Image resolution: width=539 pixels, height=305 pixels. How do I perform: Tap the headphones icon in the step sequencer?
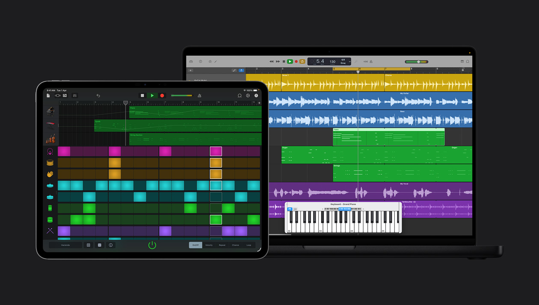(50, 151)
